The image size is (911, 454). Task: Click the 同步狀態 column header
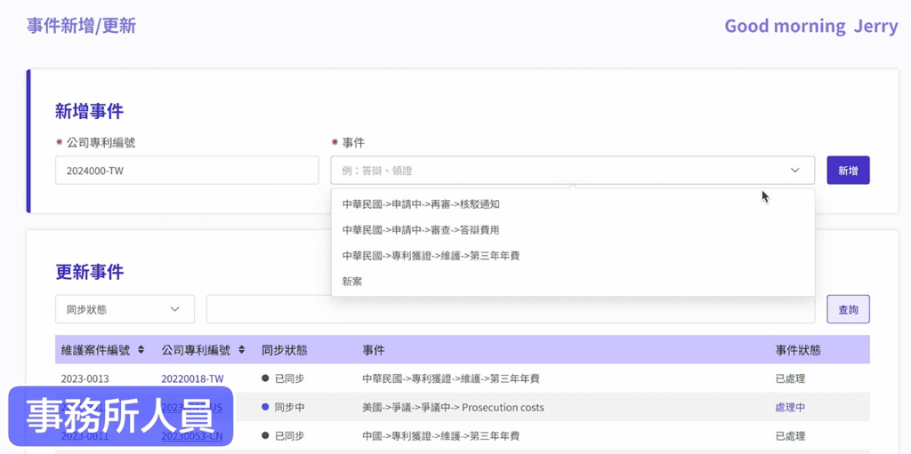285,351
